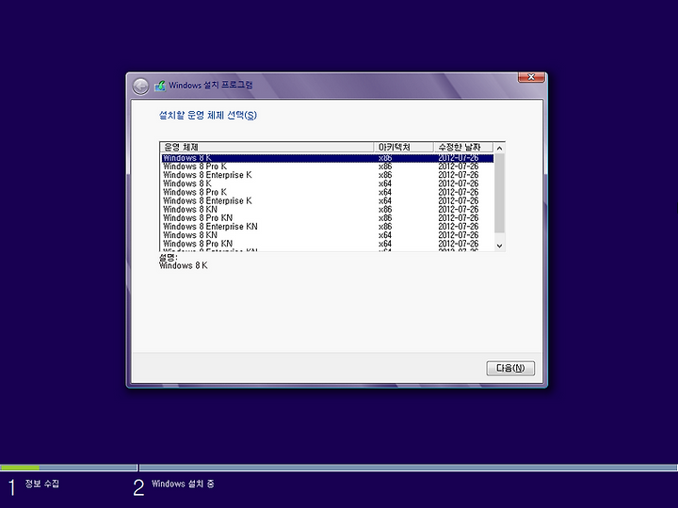The height and width of the screenshot is (508, 678).
Task: Sort by the 수정한 날짜 column header
Action: [463, 148]
